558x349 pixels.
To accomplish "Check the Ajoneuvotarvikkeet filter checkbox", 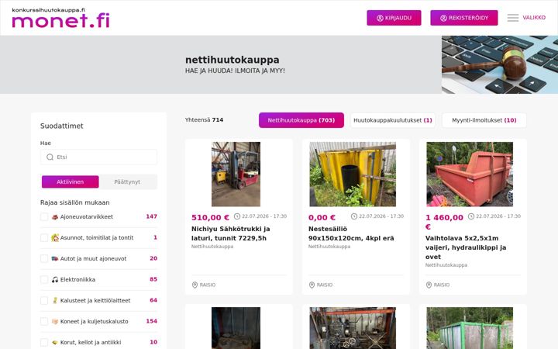I will click(44, 217).
